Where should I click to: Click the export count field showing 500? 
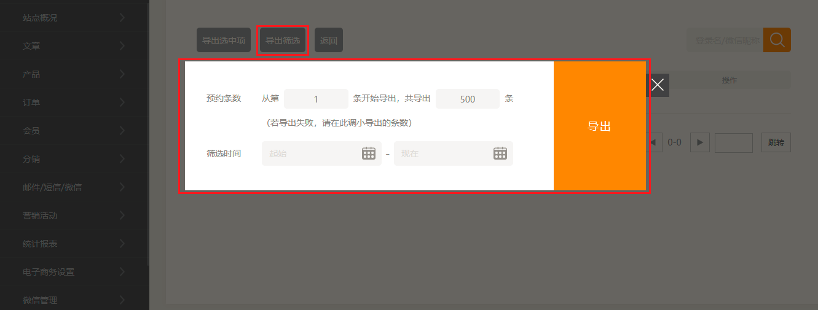[467, 99]
